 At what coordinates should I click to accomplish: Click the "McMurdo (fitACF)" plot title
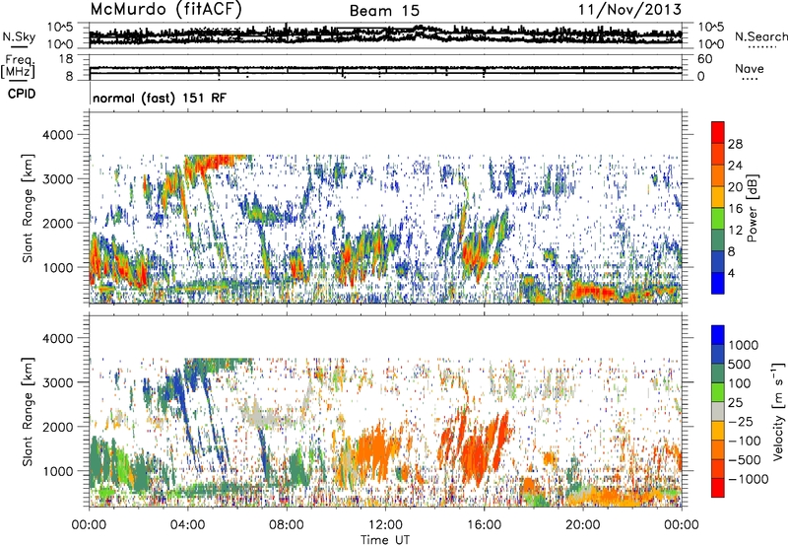(165, 10)
